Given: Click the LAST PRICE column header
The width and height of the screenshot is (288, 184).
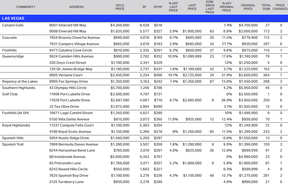Looking at the screenshot, I should pyautogui.click(x=192, y=7).
